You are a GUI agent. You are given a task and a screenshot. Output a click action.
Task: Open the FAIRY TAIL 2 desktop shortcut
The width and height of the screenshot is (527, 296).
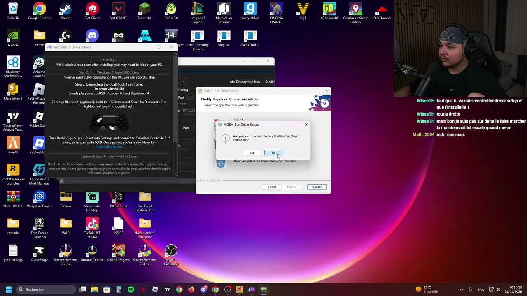(250, 38)
